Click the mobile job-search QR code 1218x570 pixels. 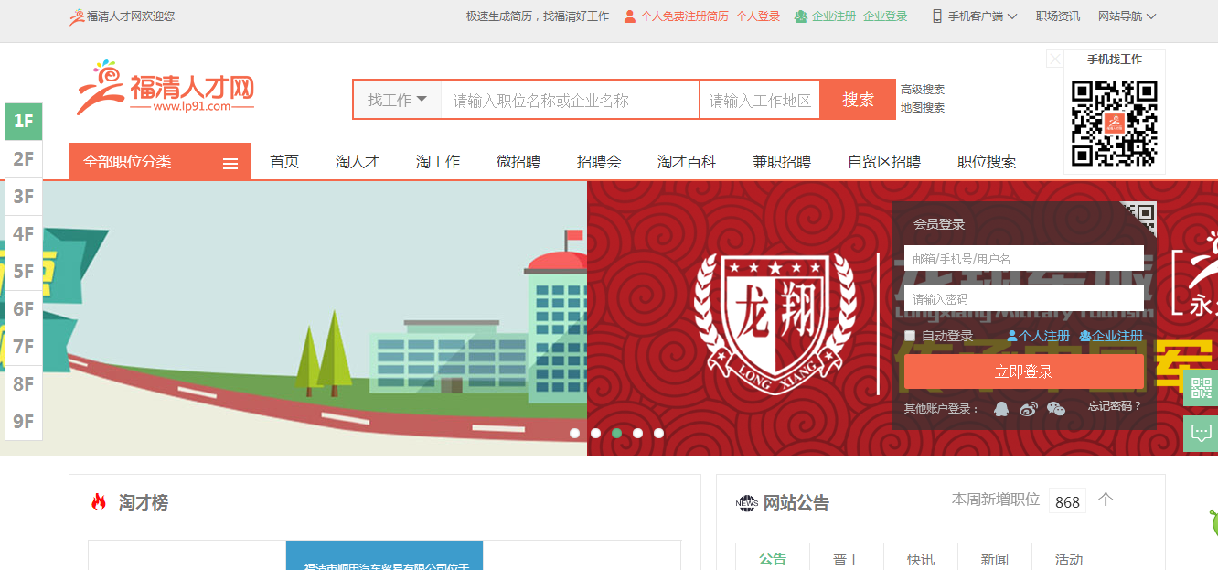pyautogui.click(x=1115, y=123)
